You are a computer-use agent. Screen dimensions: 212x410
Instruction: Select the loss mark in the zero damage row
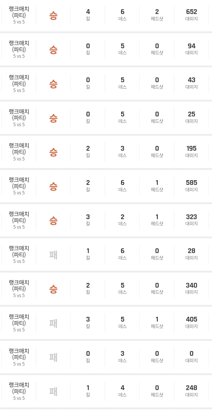point(53,357)
